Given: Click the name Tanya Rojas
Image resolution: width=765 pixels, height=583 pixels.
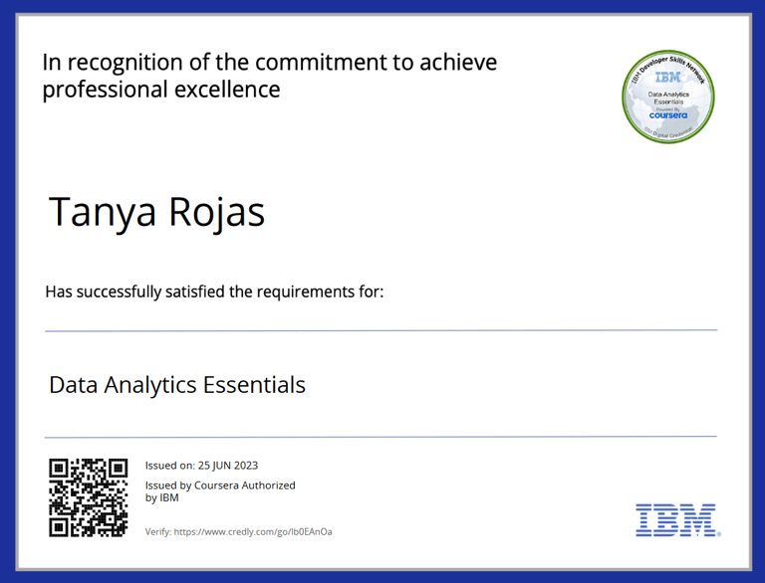Looking at the screenshot, I should pyautogui.click(x=156, y=213).
